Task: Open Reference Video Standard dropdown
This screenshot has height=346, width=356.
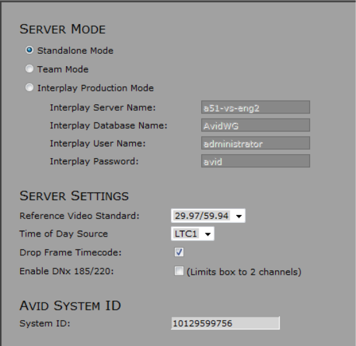Action: click(x=208, y=216)
